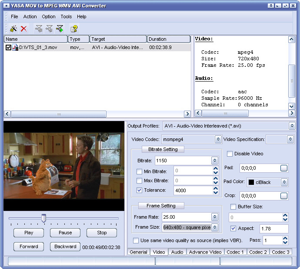The image size is (300, 269).
Task: Click the first grey convert toolbar icon
Action: [x=39, y=29]
